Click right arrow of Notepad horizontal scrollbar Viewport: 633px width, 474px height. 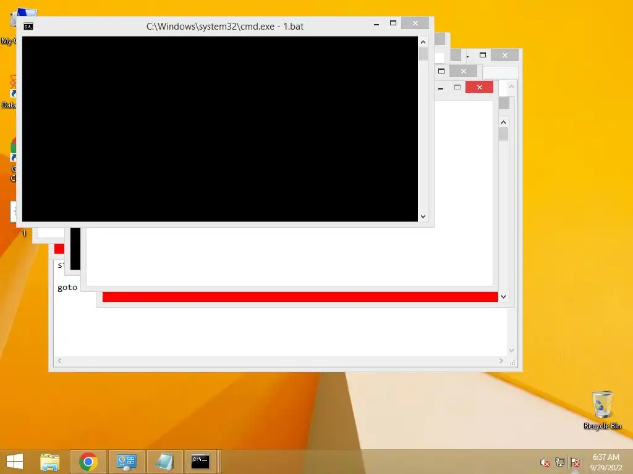tap(501, 360)
